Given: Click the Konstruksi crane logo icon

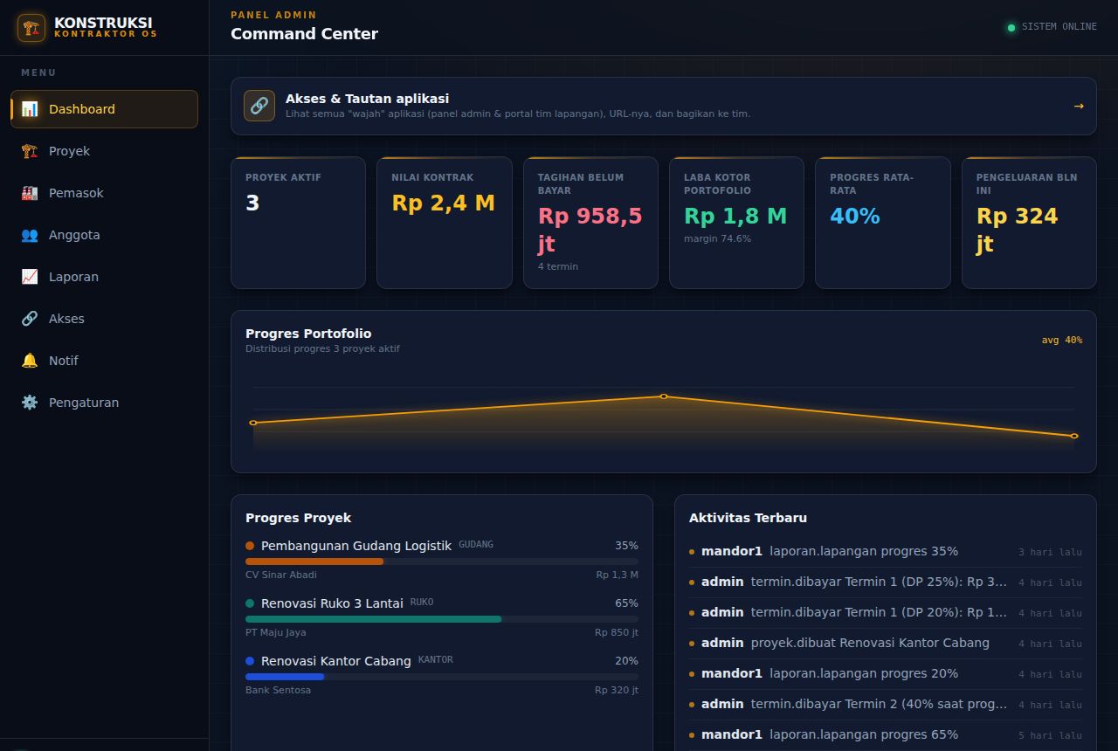Looking at the screenshot, I should (x=31, y=28).
